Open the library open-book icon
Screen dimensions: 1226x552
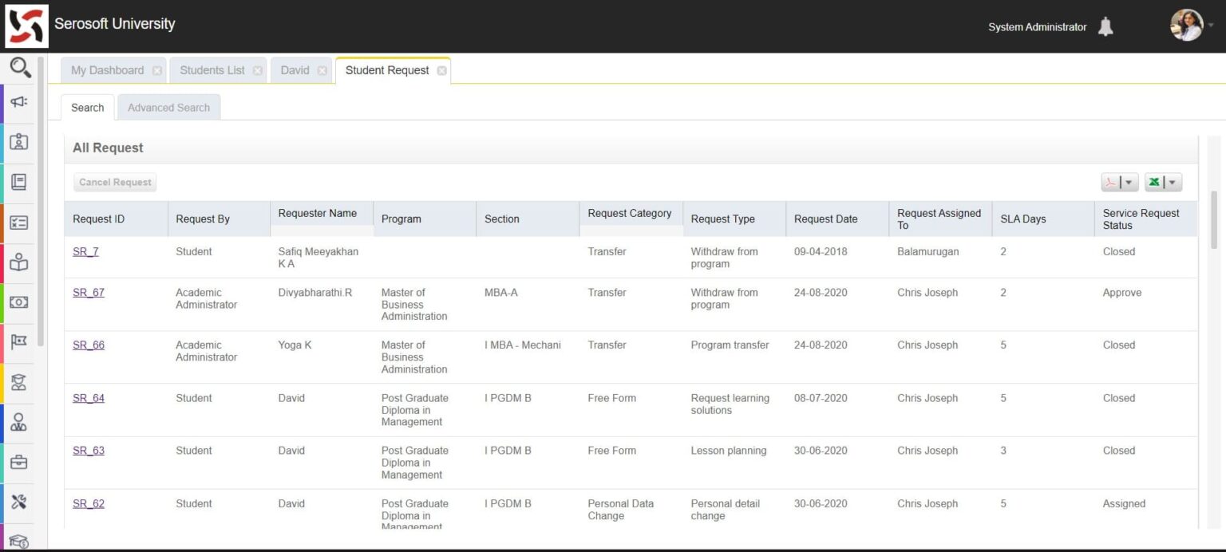click(19, 262)
